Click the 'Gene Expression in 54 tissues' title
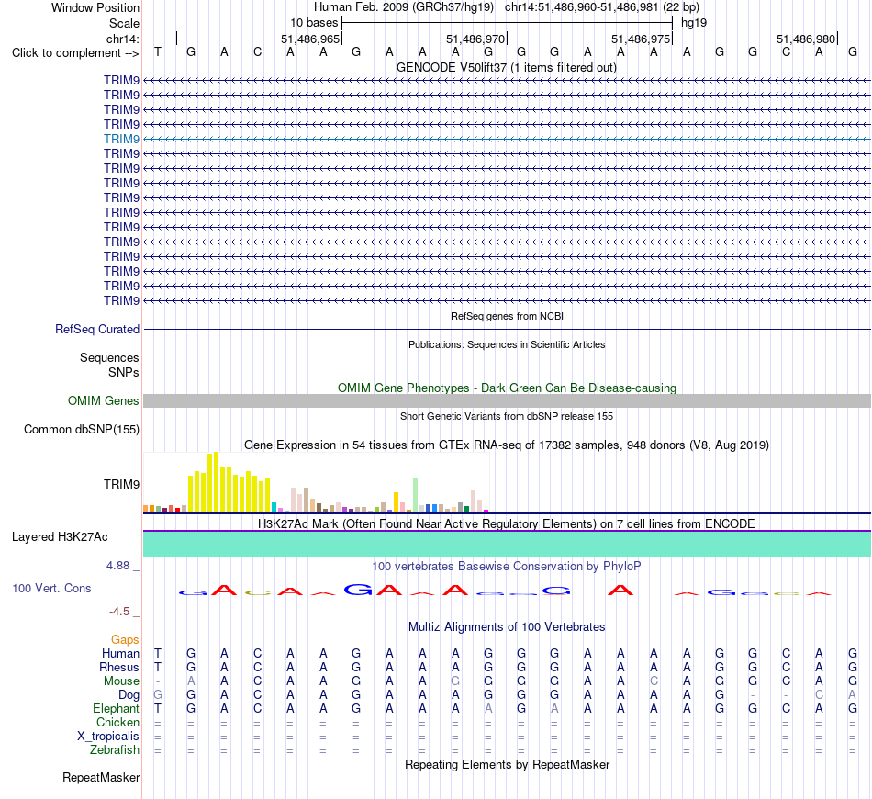872x799 pixels. pyautogui.click(x=507, y=445)
